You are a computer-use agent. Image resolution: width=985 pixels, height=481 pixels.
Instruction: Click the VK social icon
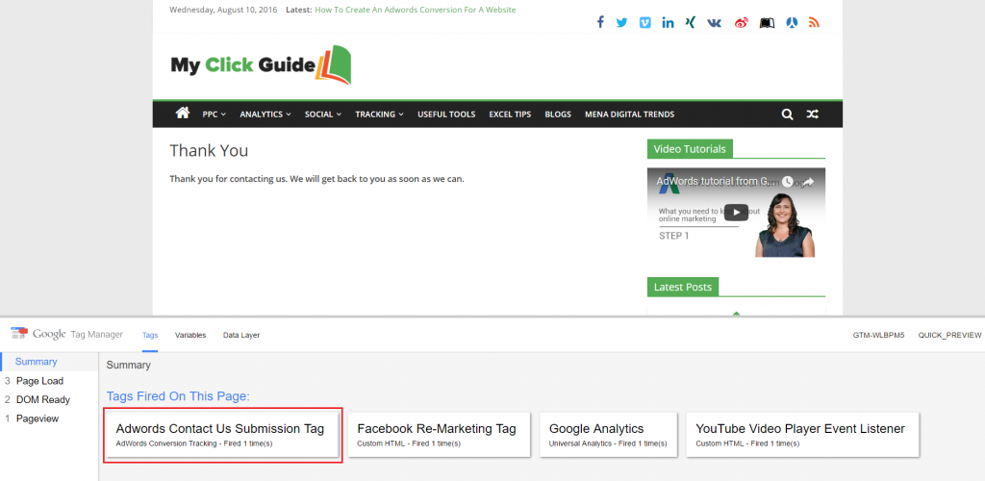[x=714, y=22]
